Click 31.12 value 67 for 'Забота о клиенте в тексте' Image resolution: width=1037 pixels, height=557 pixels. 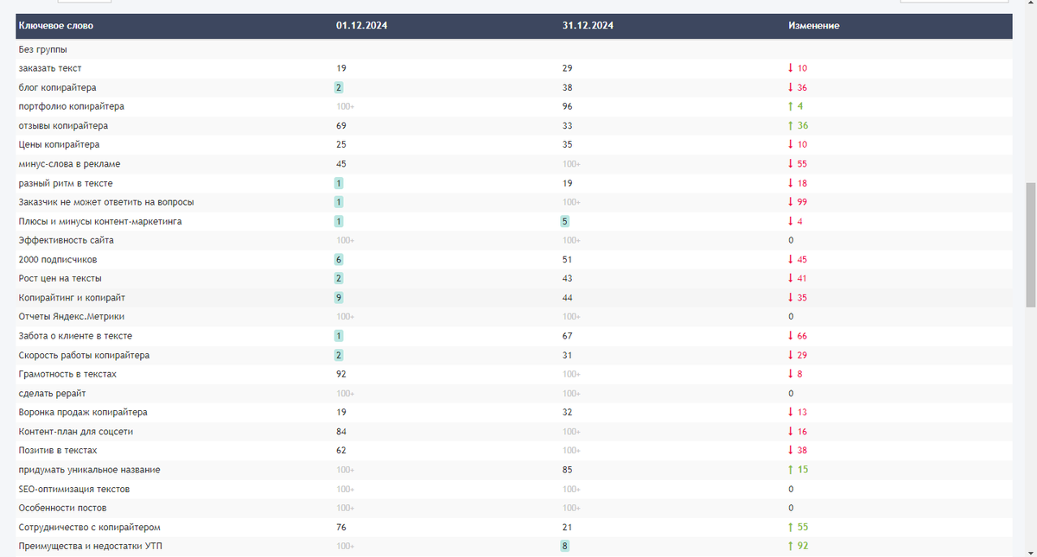(x=567, y=336)
